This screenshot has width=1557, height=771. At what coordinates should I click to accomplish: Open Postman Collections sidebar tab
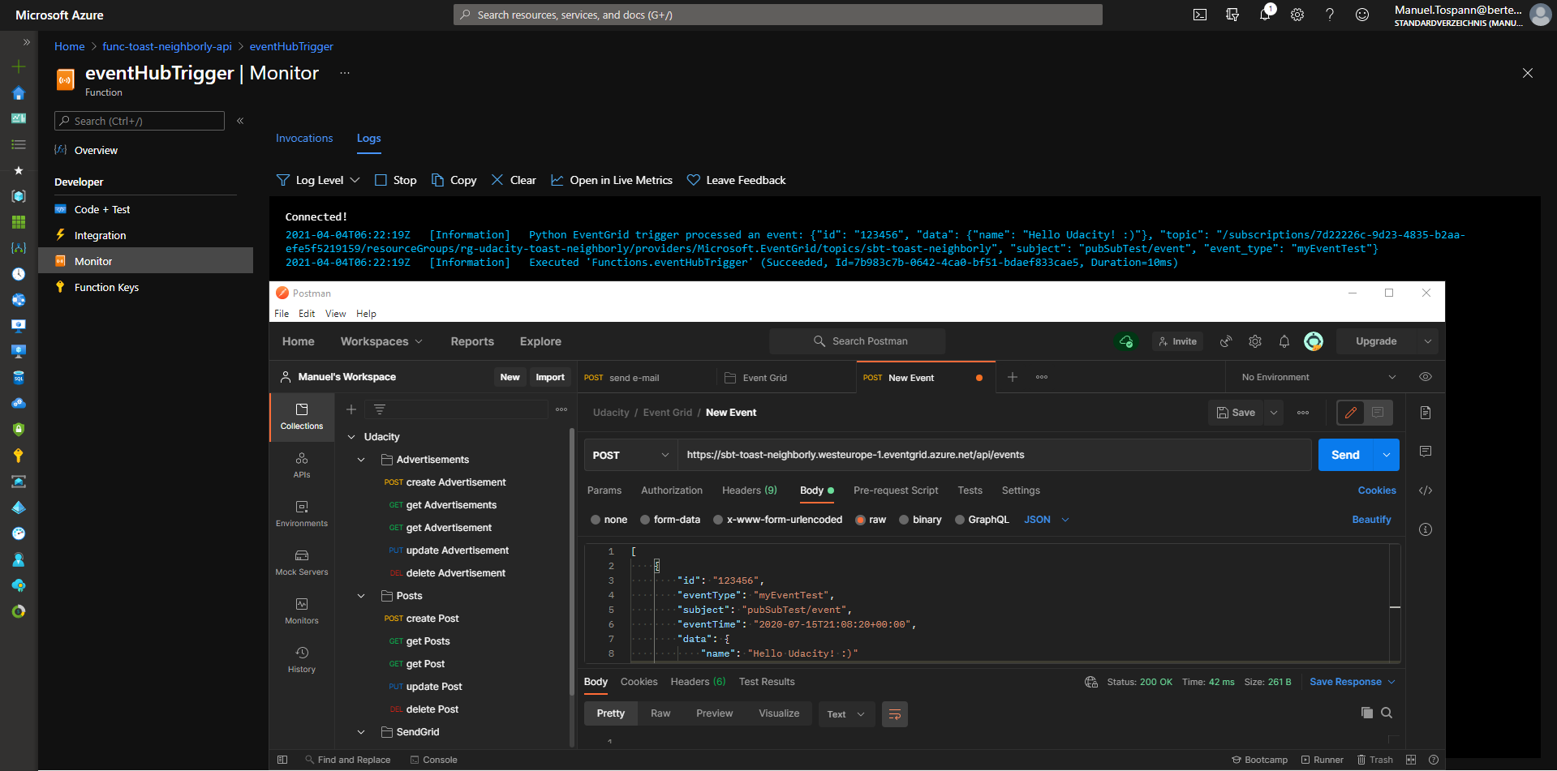click(x=302, y=418)
